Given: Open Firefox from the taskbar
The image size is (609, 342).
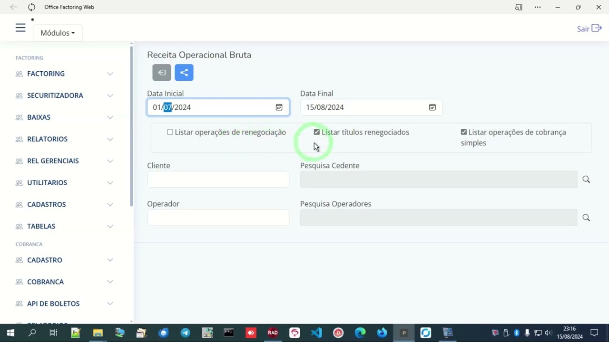Looking at the screenshot, I should 382,333.
